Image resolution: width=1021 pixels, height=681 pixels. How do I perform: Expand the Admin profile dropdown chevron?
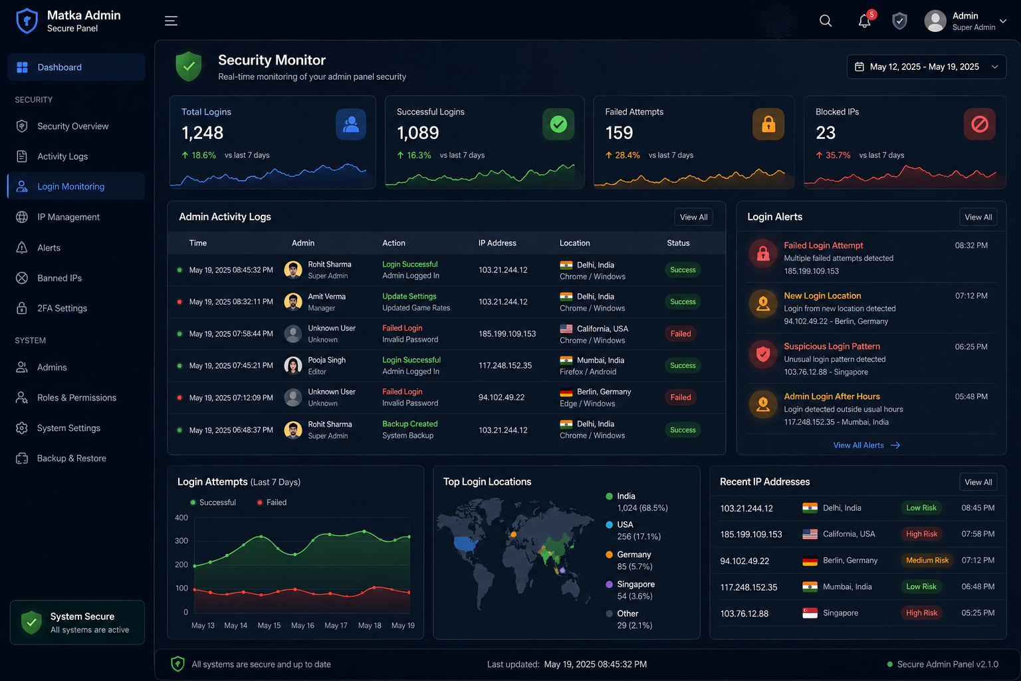point(1003,21)
